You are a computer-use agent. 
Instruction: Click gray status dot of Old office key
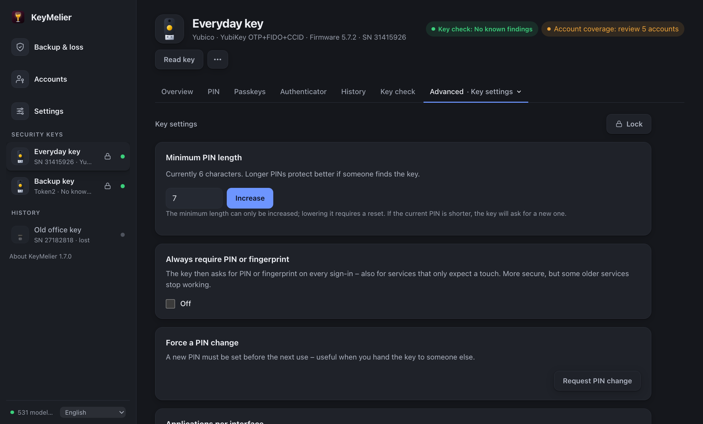pyautogui.click(x=123, y=235)
